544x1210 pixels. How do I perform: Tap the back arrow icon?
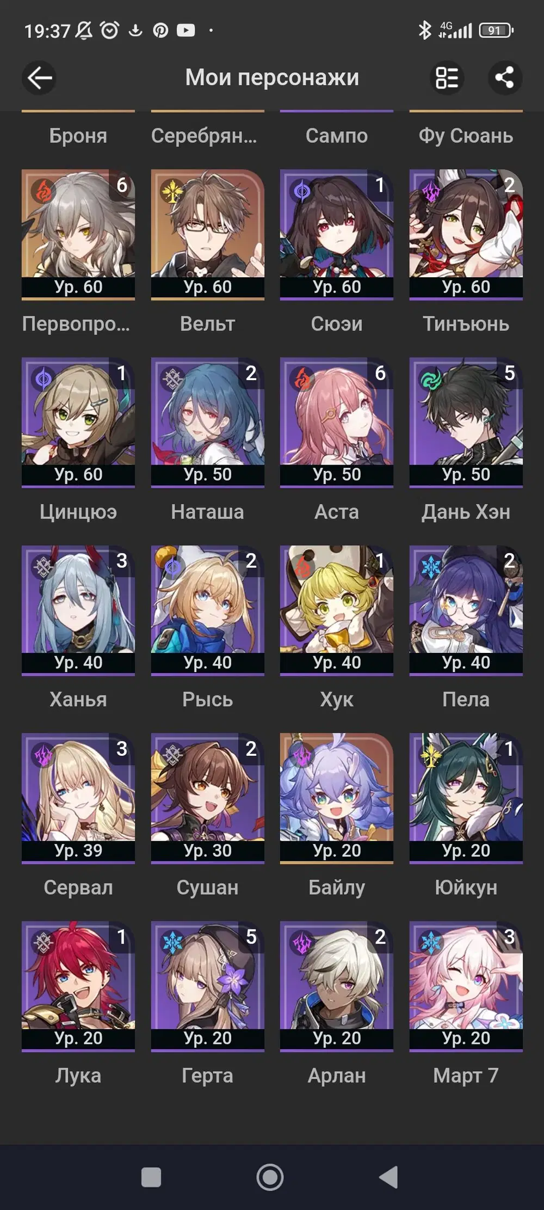39,78
